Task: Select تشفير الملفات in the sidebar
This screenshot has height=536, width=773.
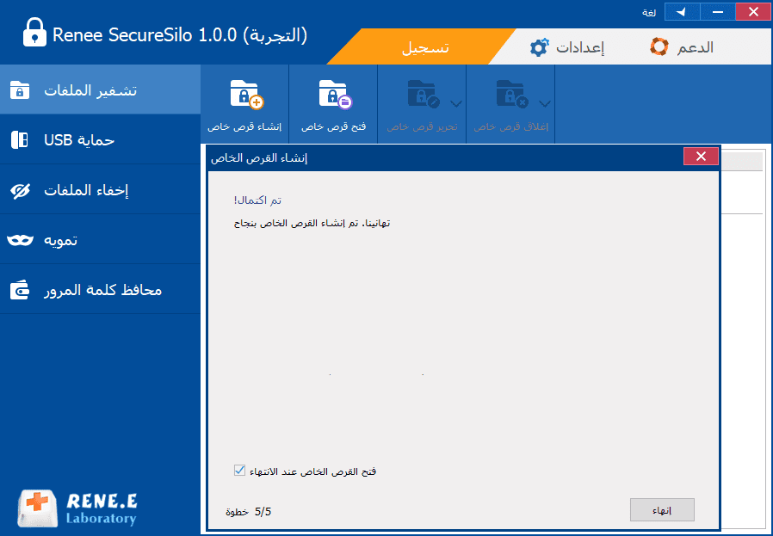Action: pos(100,90)
